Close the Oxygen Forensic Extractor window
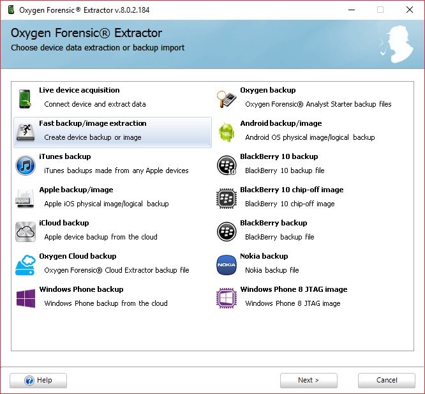 coord(410,10)
